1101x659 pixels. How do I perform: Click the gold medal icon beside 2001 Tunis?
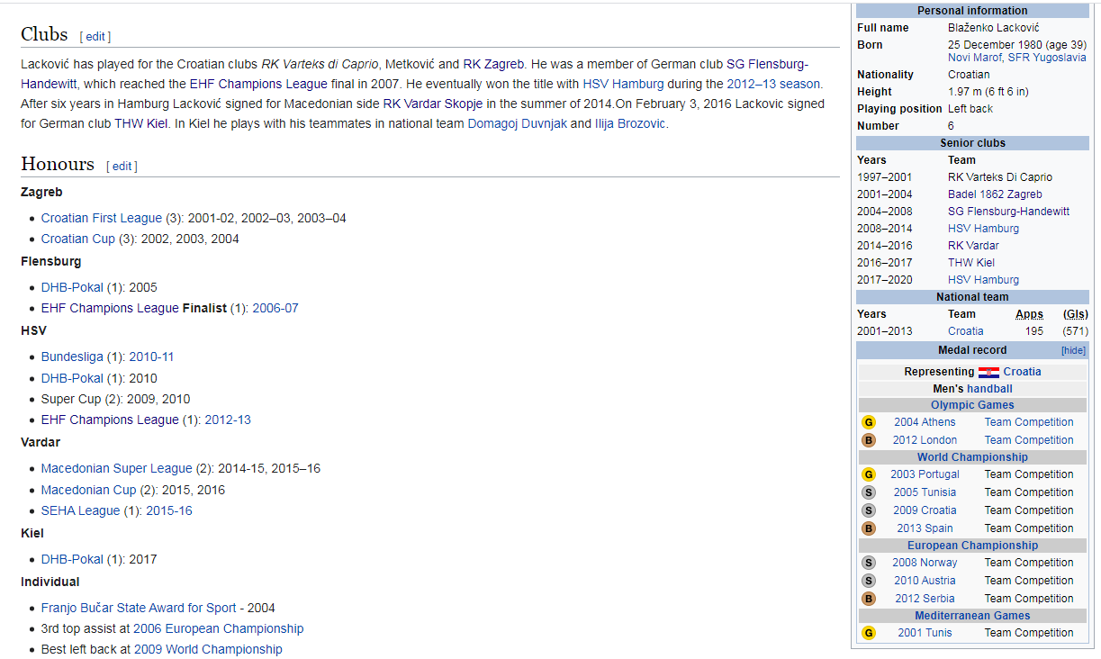pyautogui.click(x=868, y=633)
